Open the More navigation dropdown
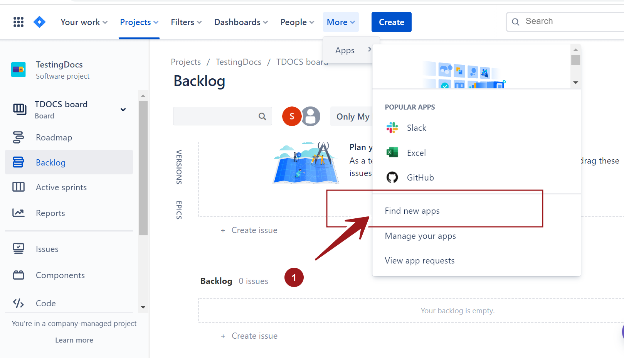The height and width of the screenshot is (358, 624). (x=340, y=22)
